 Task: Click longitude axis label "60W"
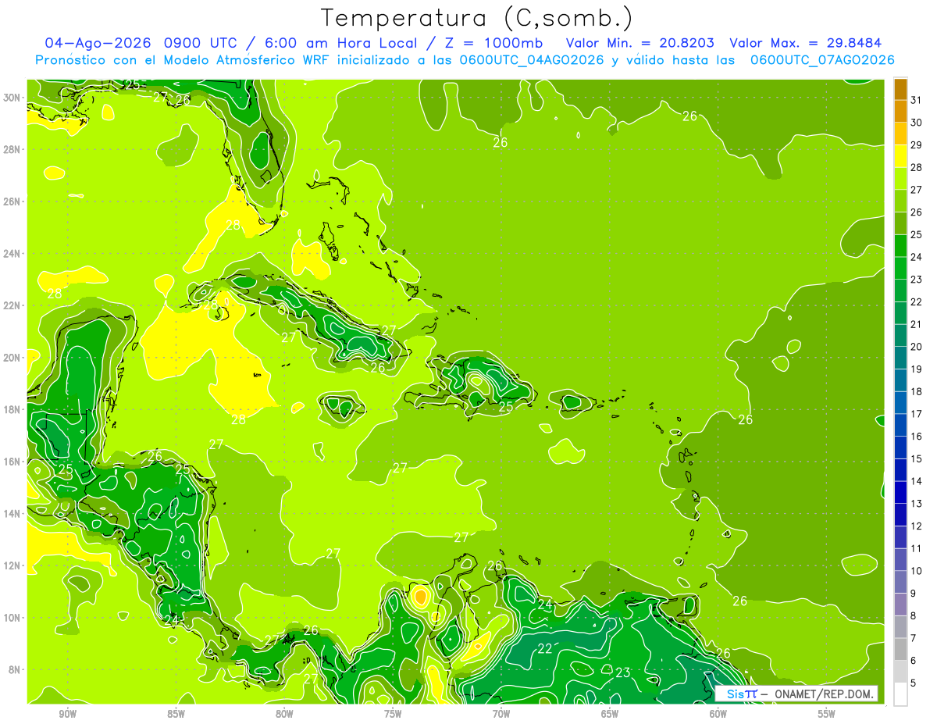click(718, 714)
